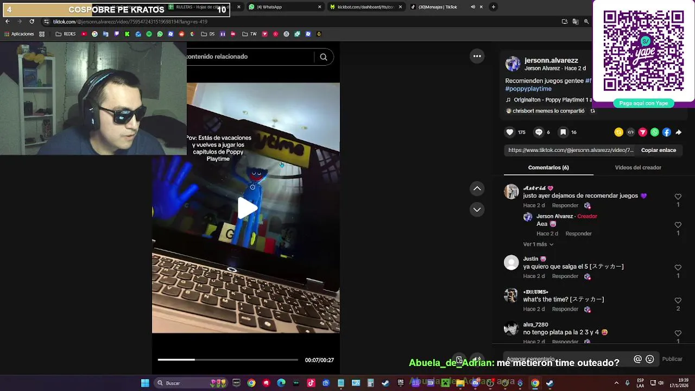The width and height of the screenshot is (695, 391).
Task: Like alva_7280's comment
Action: [678, 333]
